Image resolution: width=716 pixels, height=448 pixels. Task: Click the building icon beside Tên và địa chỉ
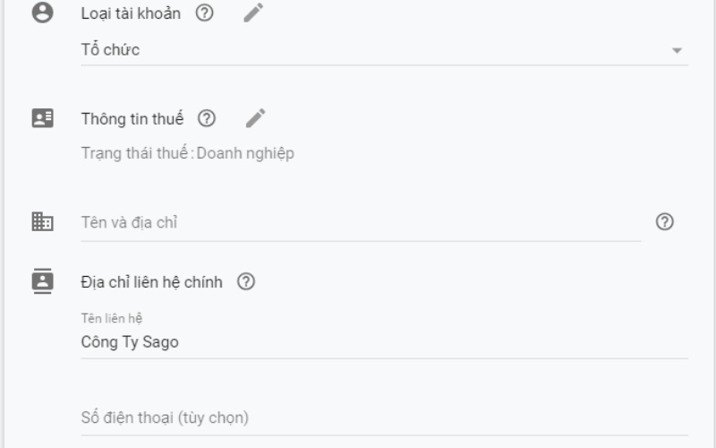click(x=42, y=222)
